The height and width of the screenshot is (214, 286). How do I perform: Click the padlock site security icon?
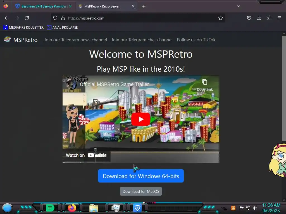point(63,18)
